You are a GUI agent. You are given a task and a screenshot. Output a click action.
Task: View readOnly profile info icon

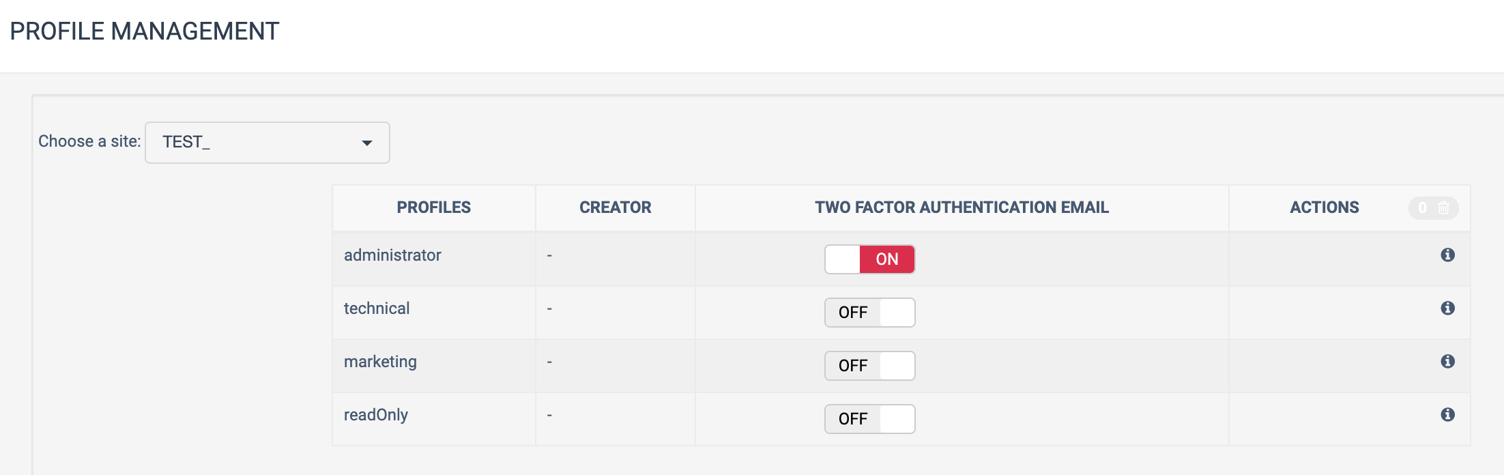click(1447, 414)
